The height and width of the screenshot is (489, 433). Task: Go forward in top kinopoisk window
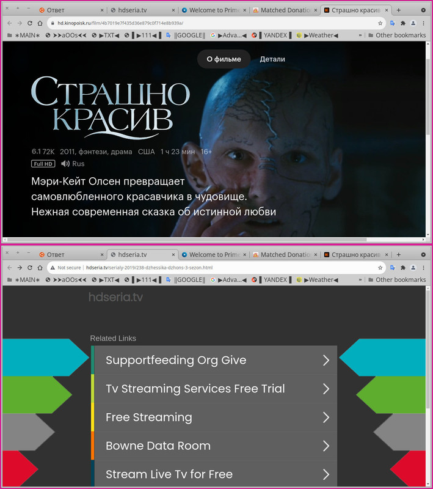(x=20, y=23)
